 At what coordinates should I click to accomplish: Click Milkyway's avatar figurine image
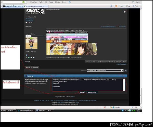(31, 43)
